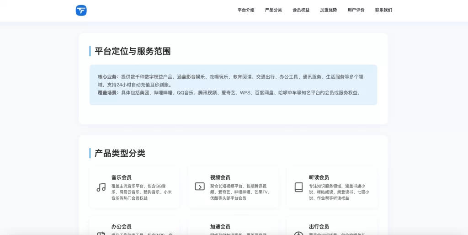Click description text beginning 聚合长短视频平台
This screenshot has height=235, width=468.
click(240, 192)
